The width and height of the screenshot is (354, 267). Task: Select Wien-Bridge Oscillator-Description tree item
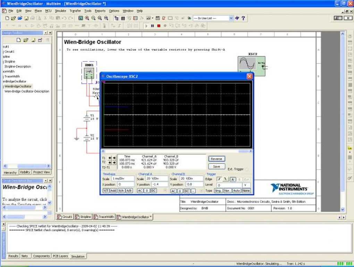click(27, 91)
